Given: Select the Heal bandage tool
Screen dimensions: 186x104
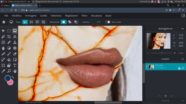Looking at the screenshot, I should tap(9, 42).
